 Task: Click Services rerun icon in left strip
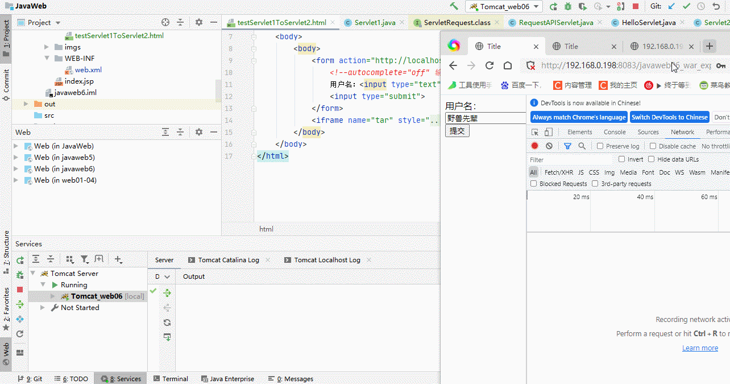pyautogui.click(x=20, y=261)
